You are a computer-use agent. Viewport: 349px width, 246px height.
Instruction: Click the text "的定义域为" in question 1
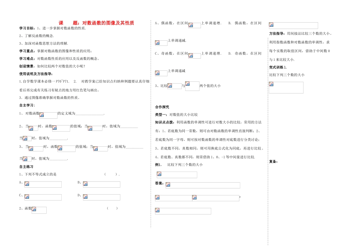click(x=66, y=113)
